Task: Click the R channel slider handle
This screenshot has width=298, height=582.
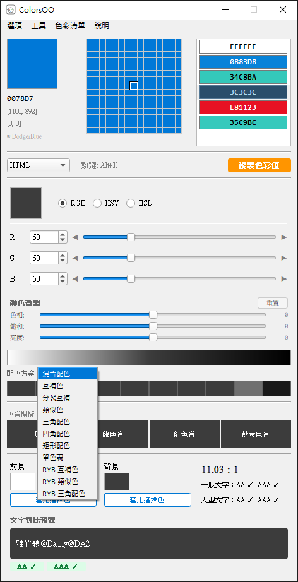Action: (x=131, y=237)
